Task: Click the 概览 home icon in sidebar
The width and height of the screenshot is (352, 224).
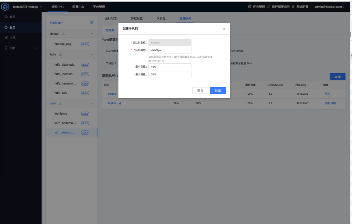Action: point(6,17)
